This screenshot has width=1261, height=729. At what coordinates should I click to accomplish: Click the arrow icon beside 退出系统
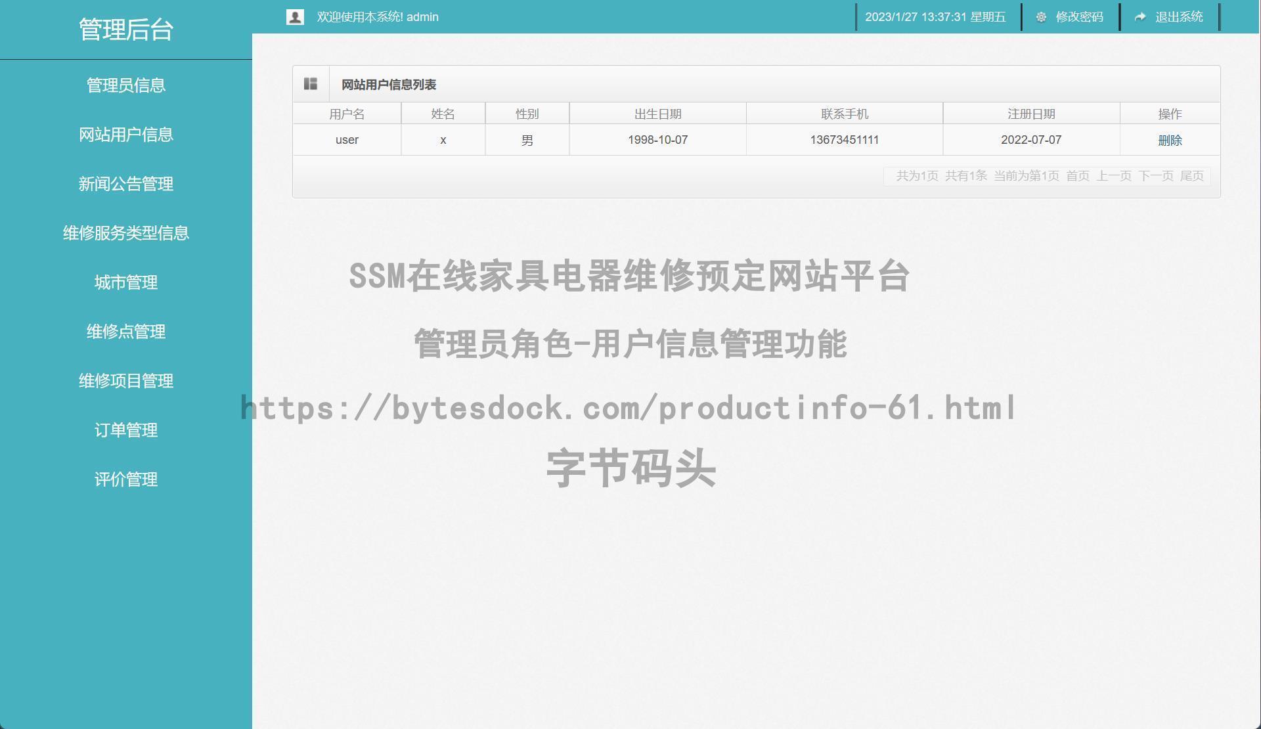point(1140,17)
